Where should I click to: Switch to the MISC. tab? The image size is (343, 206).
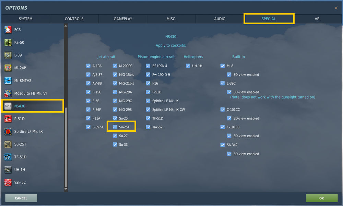171,19
